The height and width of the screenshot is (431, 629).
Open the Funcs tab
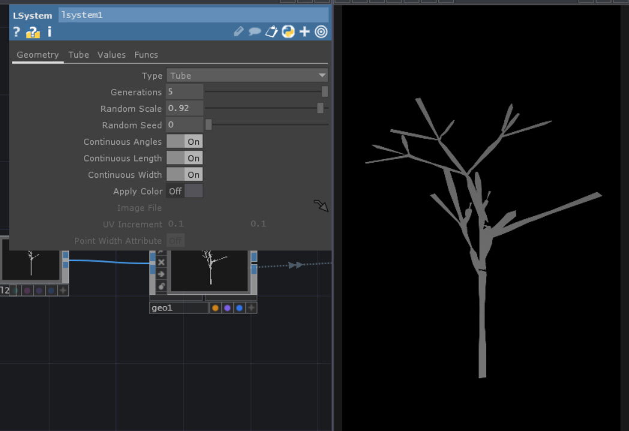click(146, 55)
